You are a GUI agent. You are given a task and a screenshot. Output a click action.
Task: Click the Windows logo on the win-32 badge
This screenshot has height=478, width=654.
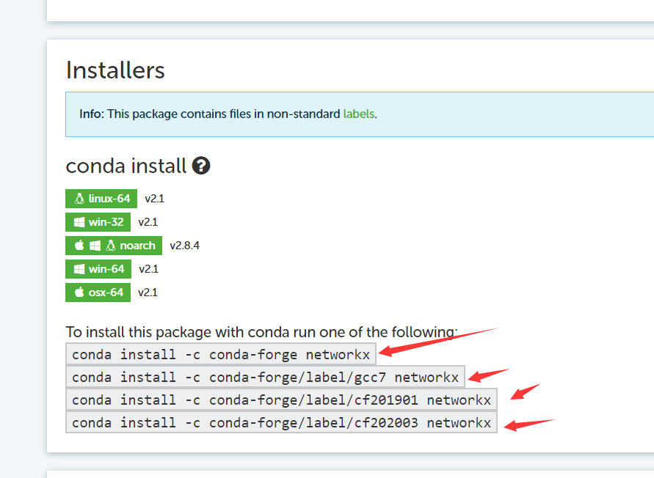point(79,222)
